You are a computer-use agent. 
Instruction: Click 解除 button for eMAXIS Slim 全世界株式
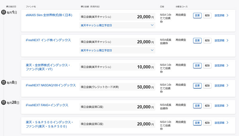click(x=207, y=16)
